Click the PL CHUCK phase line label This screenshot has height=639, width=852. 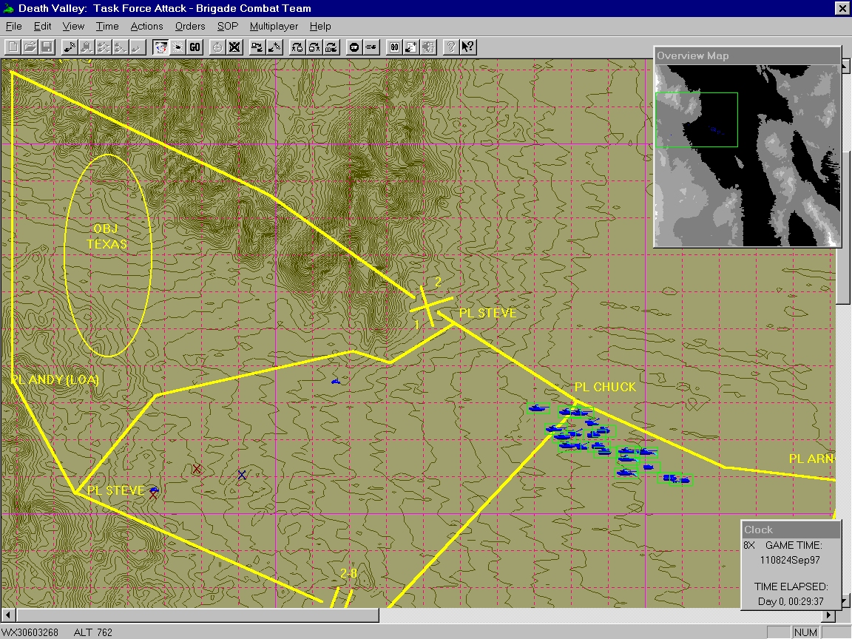pyautogui.click(x=604, y=387)
